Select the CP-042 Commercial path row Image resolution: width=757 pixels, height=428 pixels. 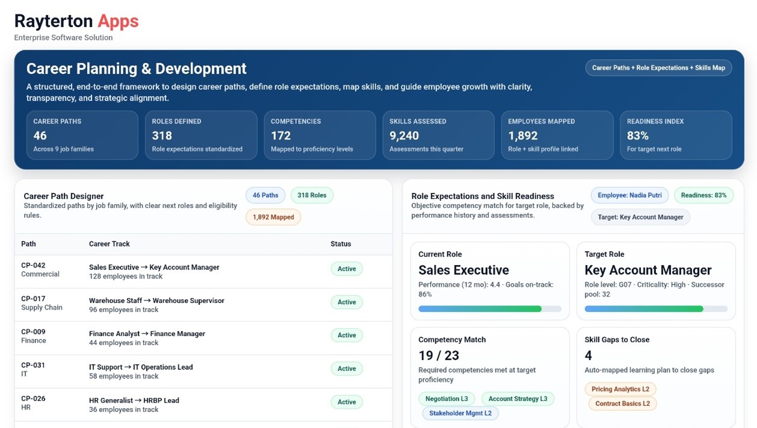click(40, 270)
